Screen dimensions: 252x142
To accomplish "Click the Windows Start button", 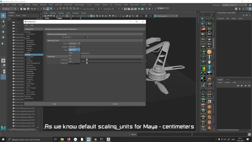I will (x=3, y=139).
